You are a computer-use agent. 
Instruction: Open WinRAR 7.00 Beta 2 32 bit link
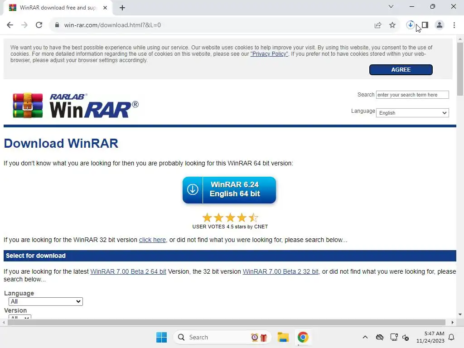(280, 272)
